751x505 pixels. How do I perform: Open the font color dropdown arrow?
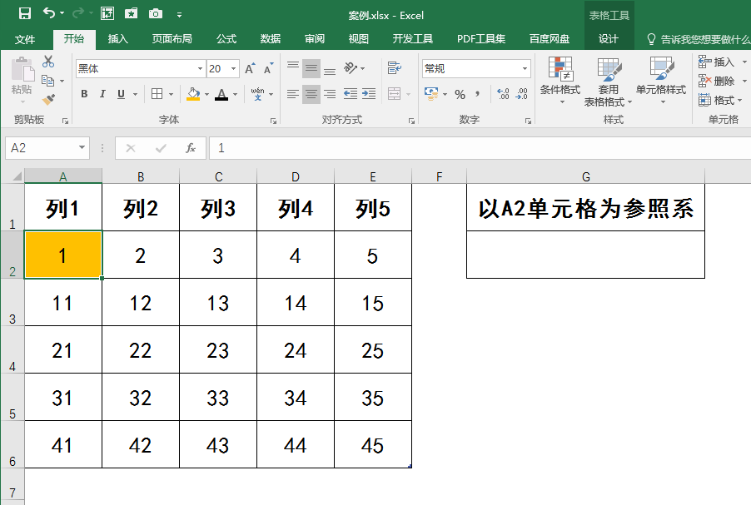point(235,94)
